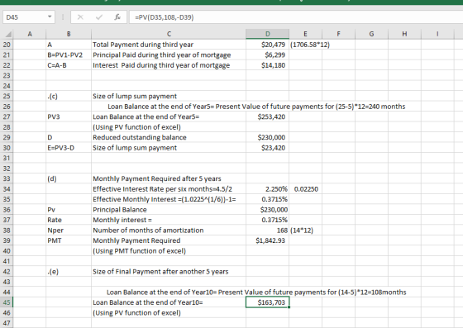
Task: Click the (14*12) note cell
Action: (x=305, y=231)
